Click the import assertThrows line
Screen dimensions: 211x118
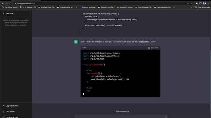pyautogui.click(x=101, y=56)
